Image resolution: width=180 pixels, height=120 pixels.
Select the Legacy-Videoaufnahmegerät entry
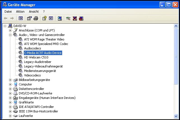43,66
